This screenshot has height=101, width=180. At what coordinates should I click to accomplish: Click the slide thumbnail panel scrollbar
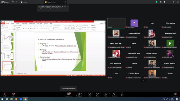[15, 65]
